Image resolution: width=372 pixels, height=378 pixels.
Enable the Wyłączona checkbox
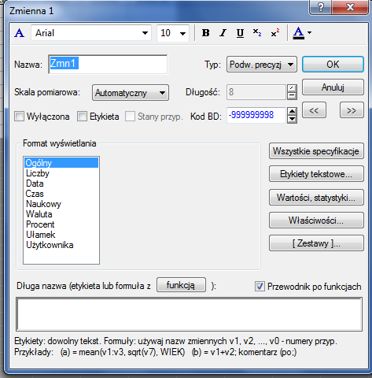coord(19,117)
